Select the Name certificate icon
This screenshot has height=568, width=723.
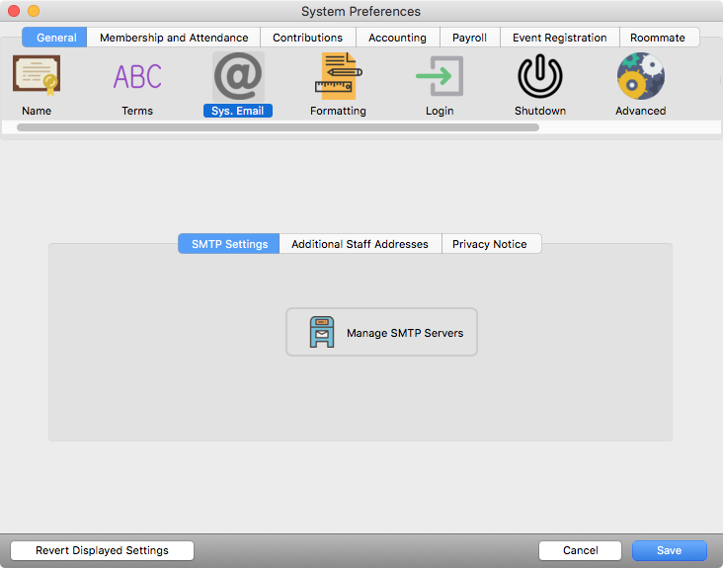(x=37, y=76)
